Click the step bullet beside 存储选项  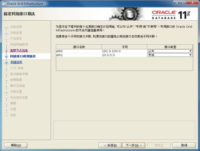point(7,62)
